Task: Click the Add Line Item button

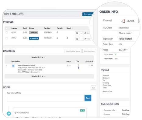Action: [89, 51]
